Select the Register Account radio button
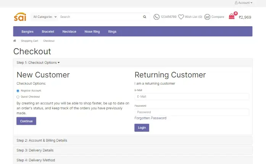 18,91
